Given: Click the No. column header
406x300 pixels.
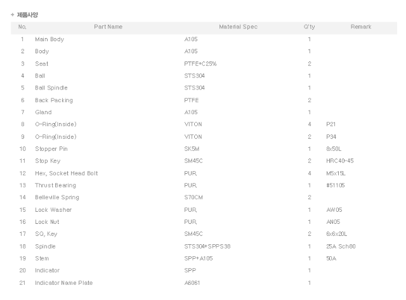Looking at the screenshot, I should click(x=22, y=27).
